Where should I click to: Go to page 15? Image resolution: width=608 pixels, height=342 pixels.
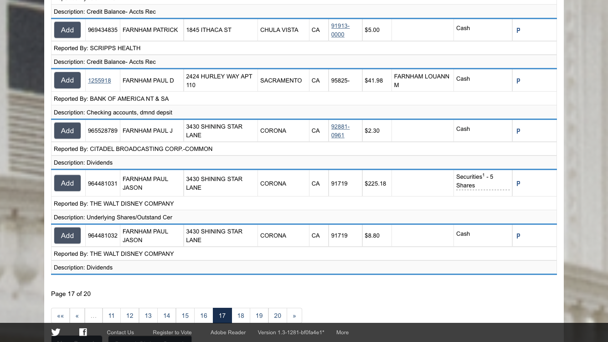pos(185,316)
